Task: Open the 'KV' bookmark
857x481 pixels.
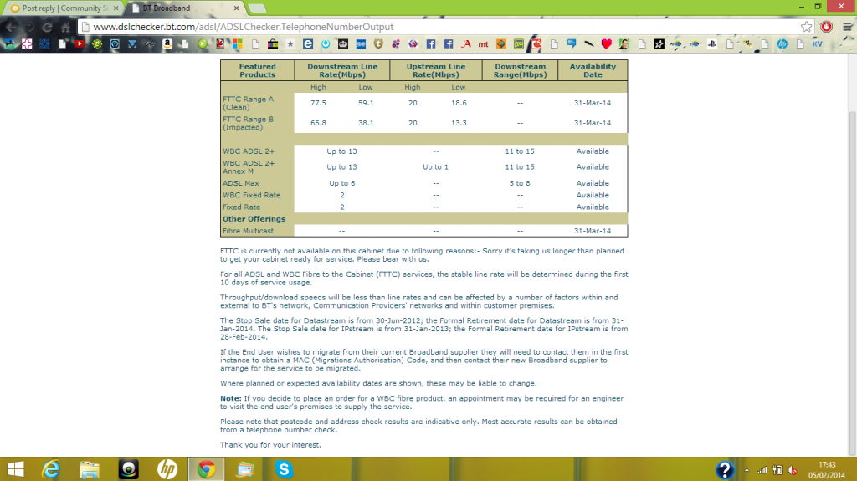Action: (x=817, y=43)
